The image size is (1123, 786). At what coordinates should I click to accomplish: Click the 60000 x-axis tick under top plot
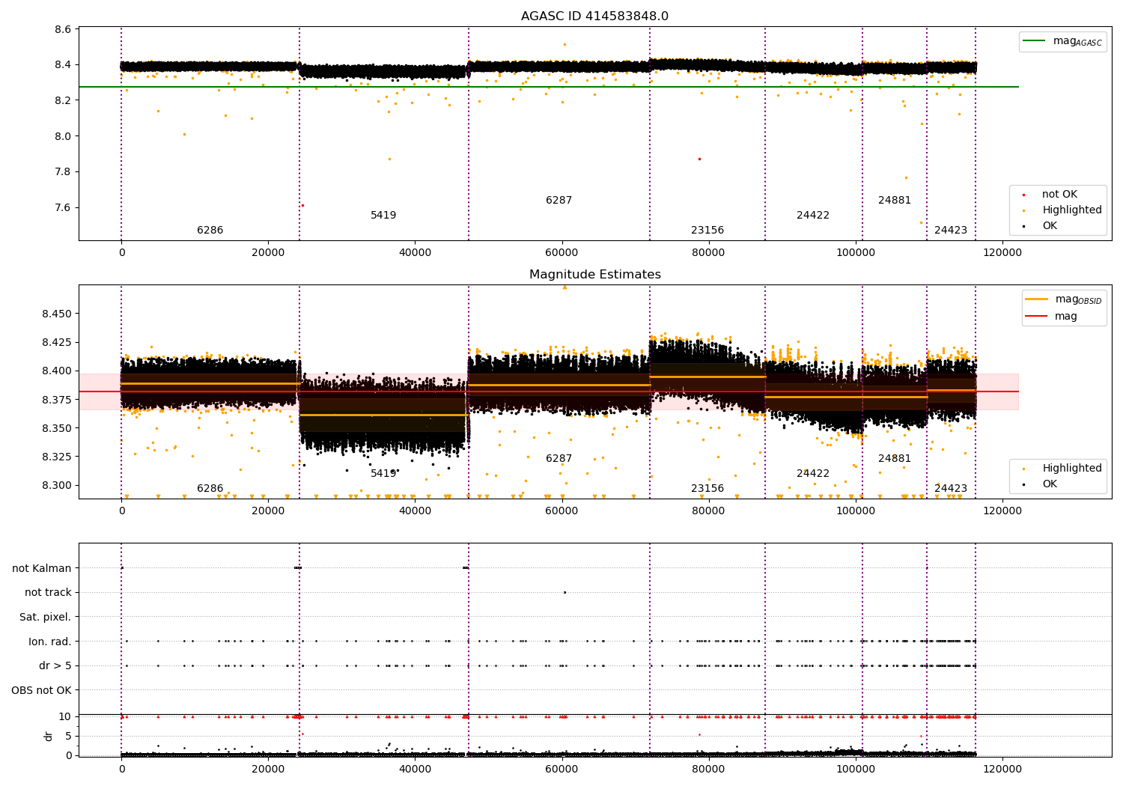[x=561, y=253]
